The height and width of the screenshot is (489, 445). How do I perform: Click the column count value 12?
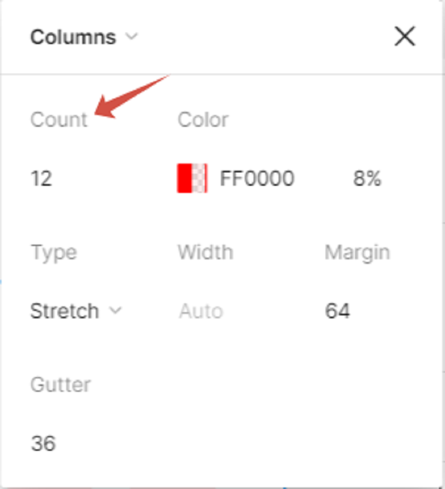click(41, 179)
